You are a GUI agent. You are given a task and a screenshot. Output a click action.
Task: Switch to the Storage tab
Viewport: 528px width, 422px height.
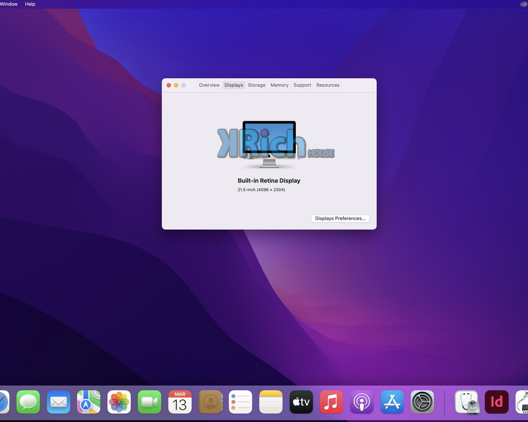[x=257, y=85]
